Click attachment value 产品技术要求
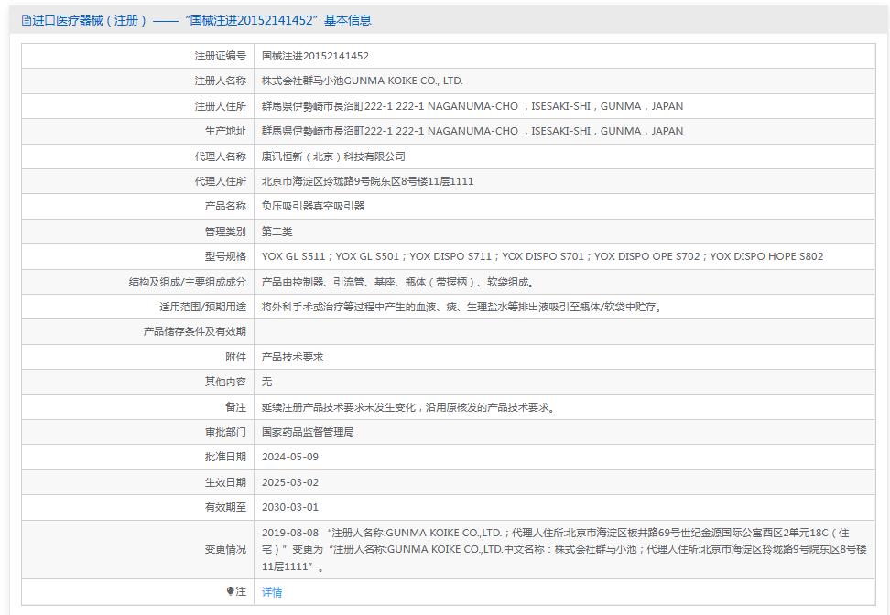 292,356
